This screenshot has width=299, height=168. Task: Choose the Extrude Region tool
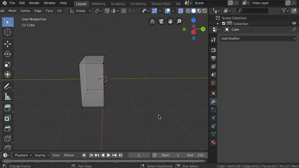(8, 108)
